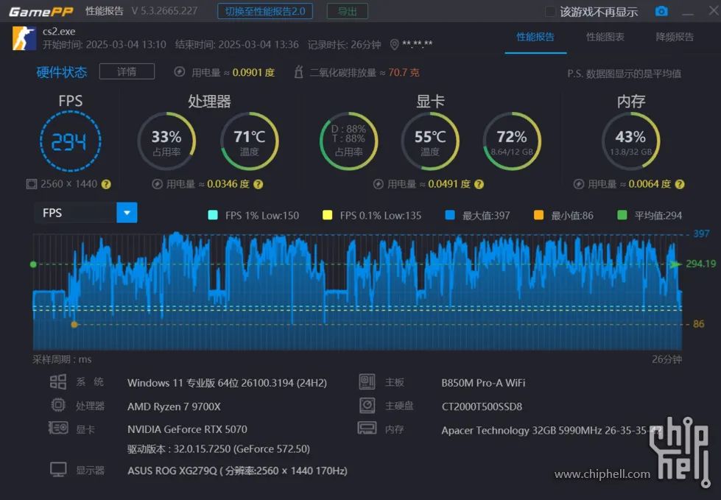Click the version text 'V 5.3.2665.227'

[165, 11]
